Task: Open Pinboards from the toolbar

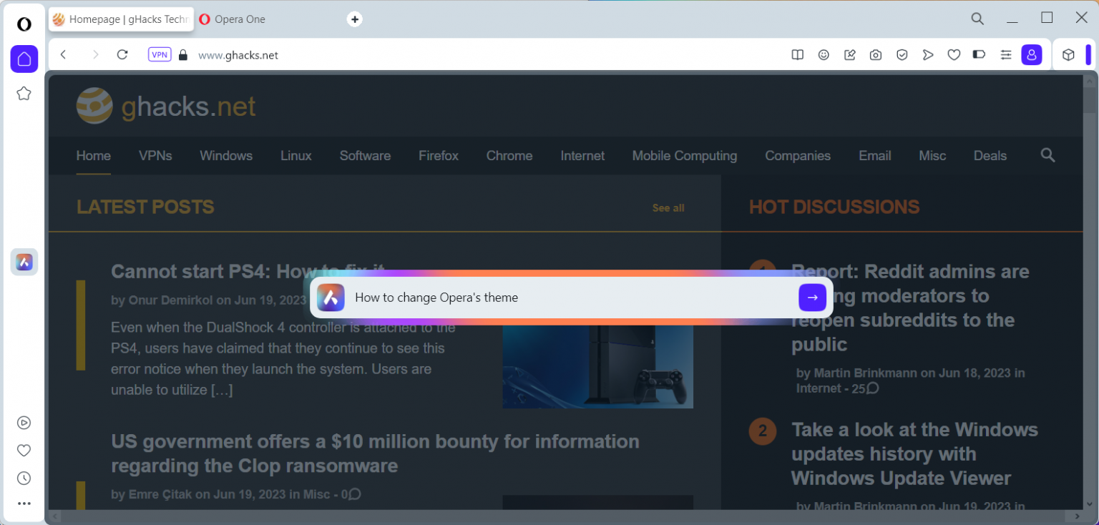Action: [849, 54]
